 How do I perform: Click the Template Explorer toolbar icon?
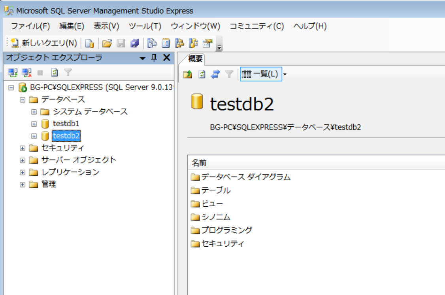(194, 43)
